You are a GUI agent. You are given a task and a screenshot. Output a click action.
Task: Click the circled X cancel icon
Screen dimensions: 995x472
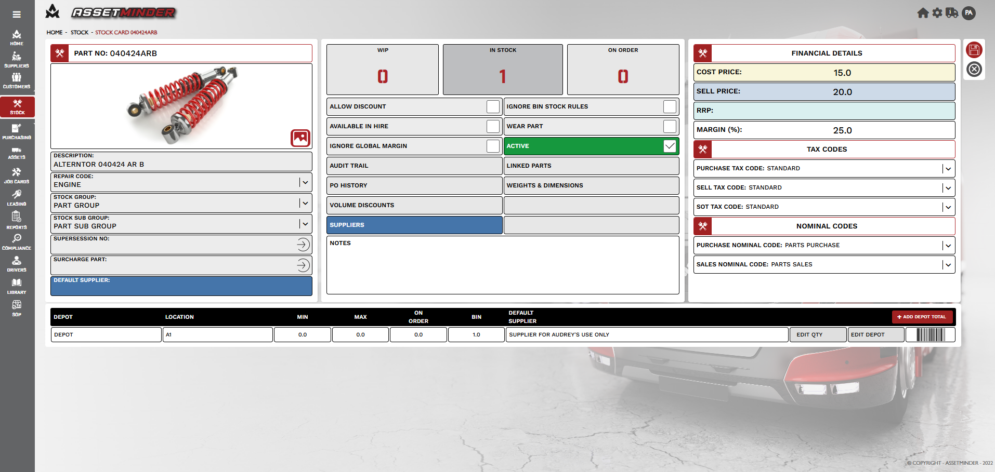click(x=974, y=69)
